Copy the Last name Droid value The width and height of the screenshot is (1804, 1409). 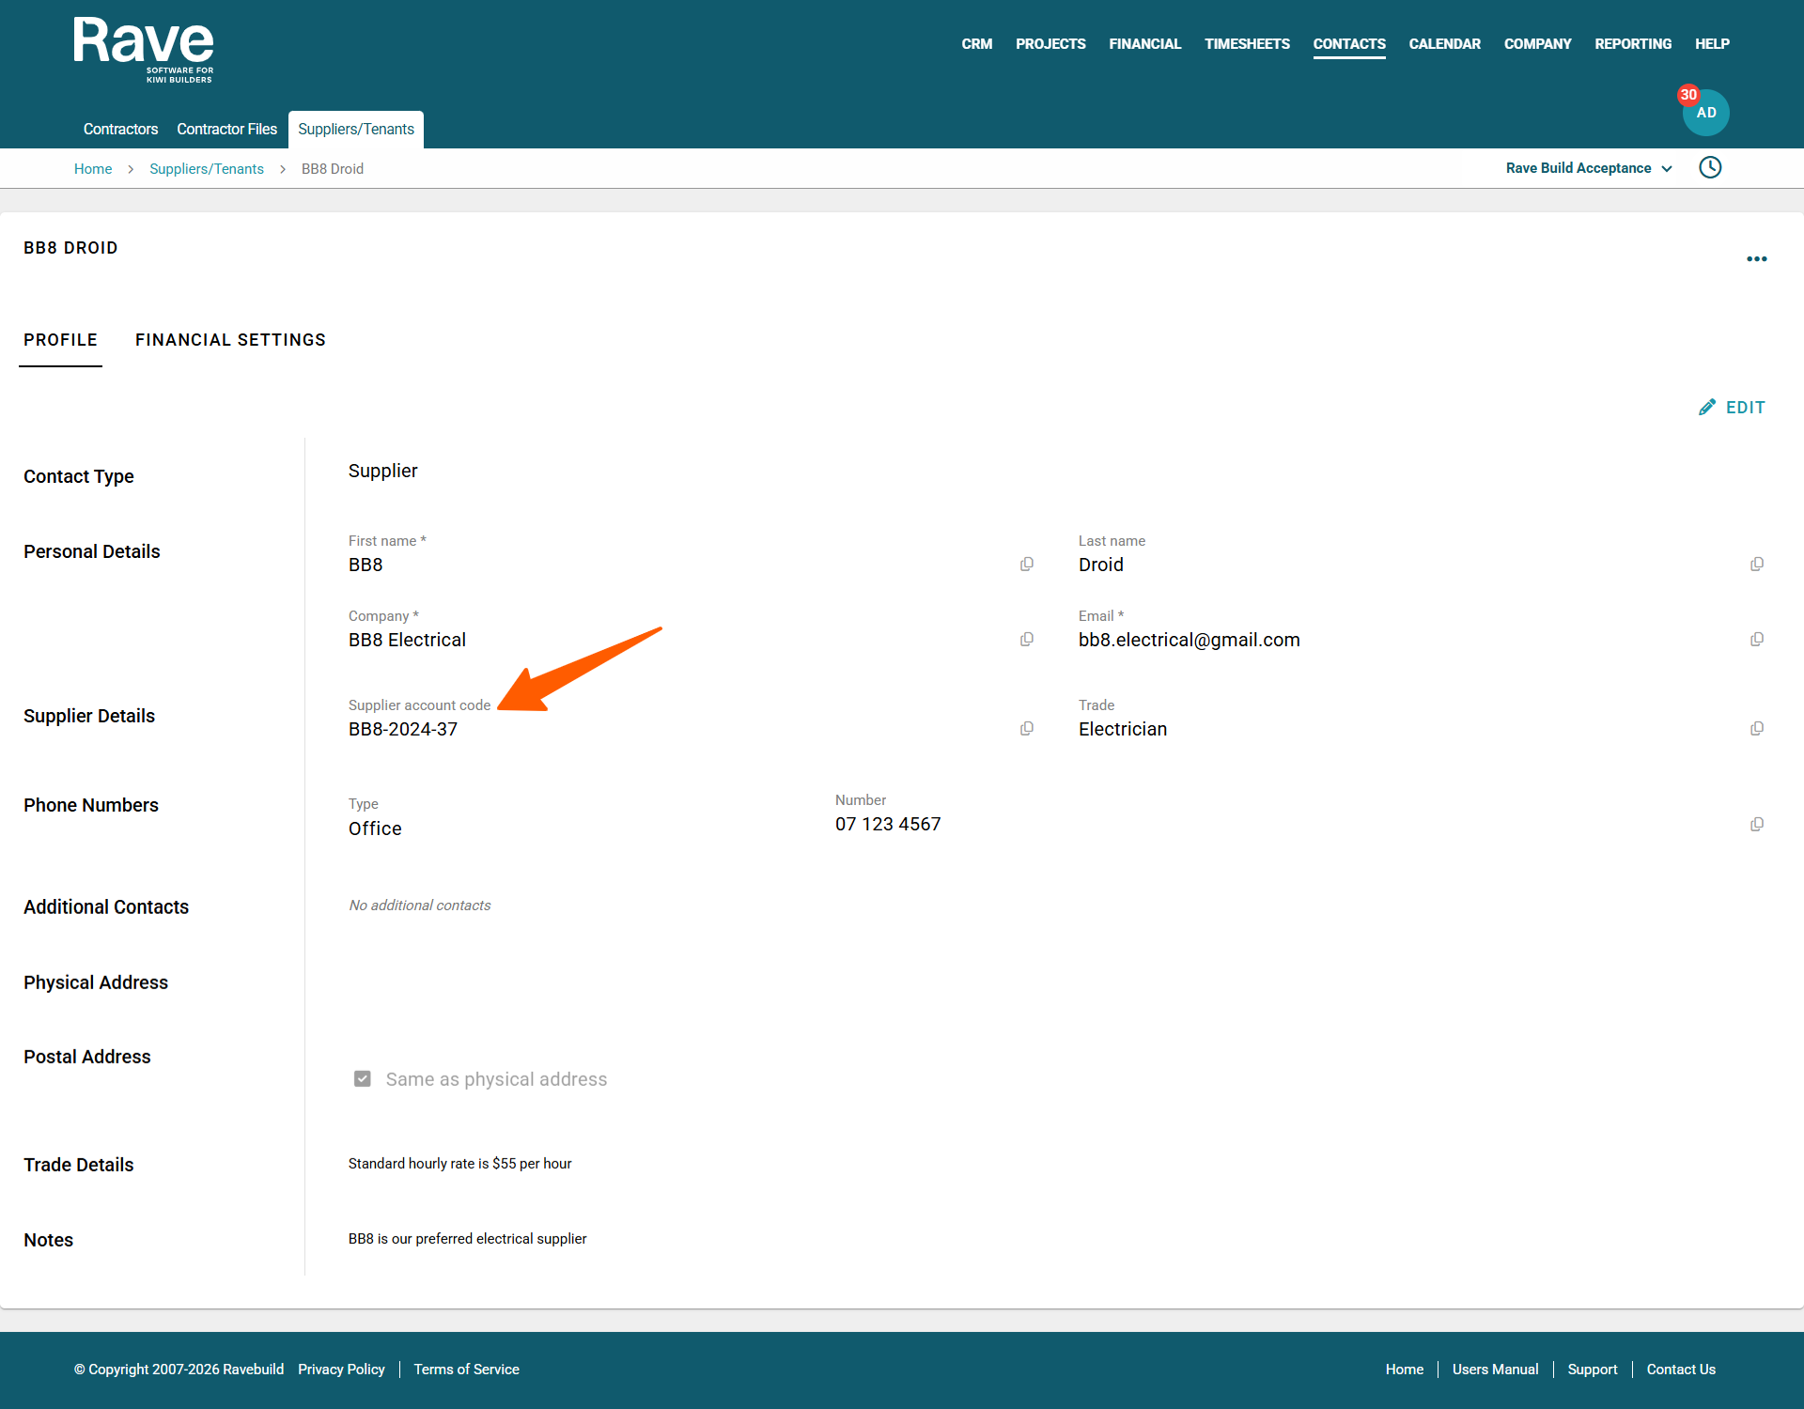coord(1756,565)
